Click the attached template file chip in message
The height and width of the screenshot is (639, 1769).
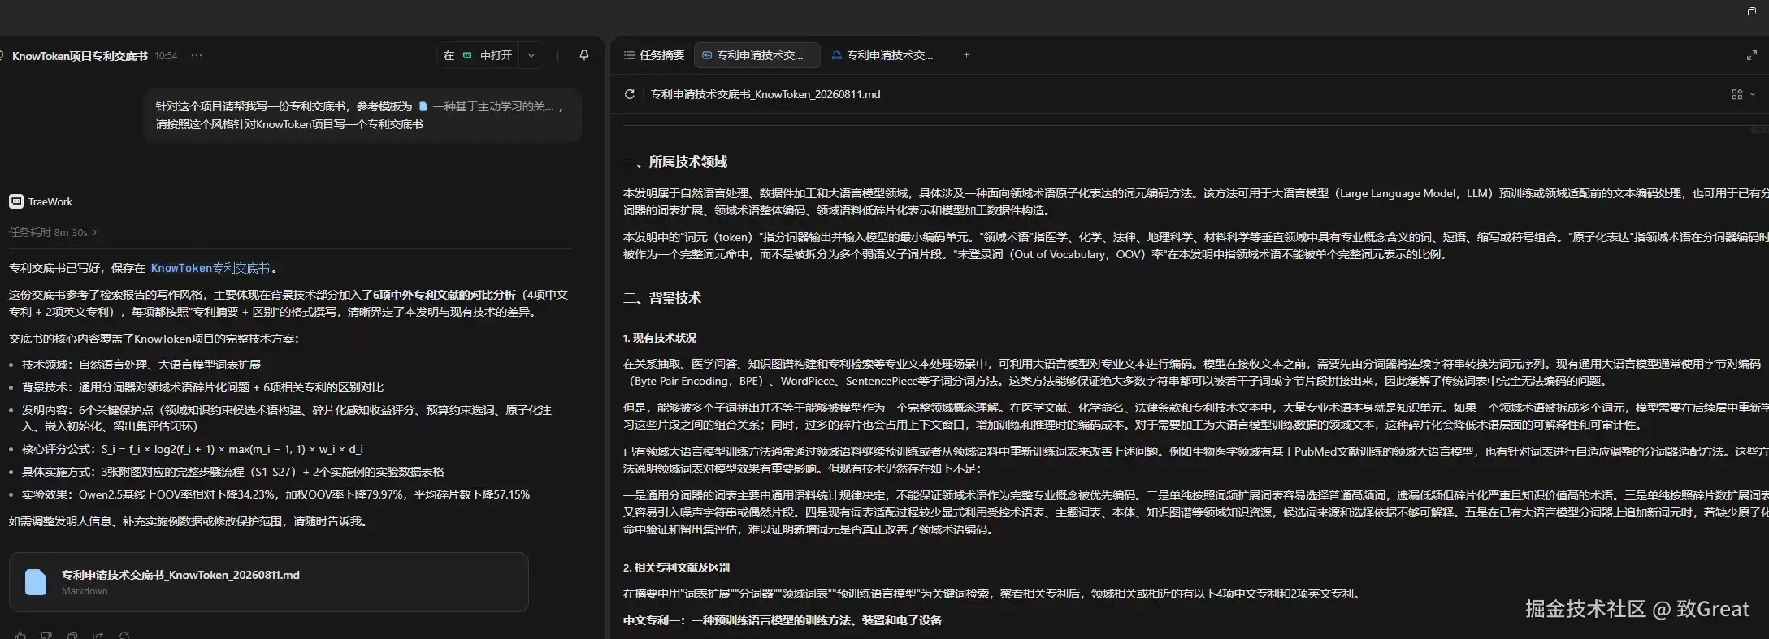click(486, 106)
